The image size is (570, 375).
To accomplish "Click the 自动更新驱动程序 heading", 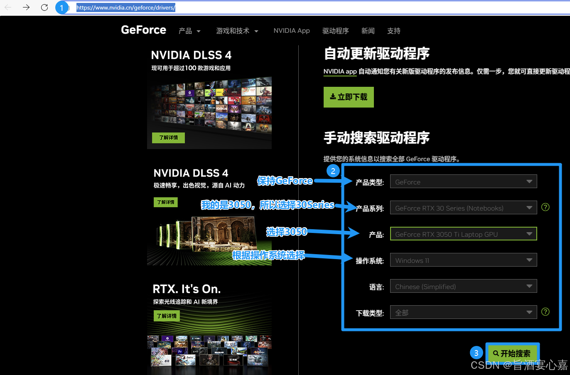I will point(376,54).
